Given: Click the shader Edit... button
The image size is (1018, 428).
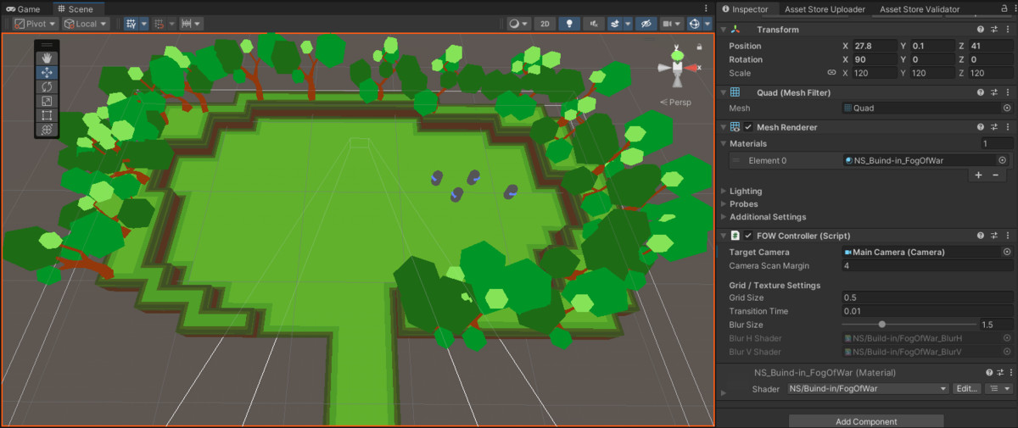Looking at the screenshot, I should point(966,388).
